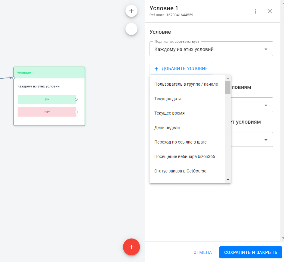Screen dimensions: 284x262
Task: Choose Посещение вебинара bizon365
Action: pos(184,156)
